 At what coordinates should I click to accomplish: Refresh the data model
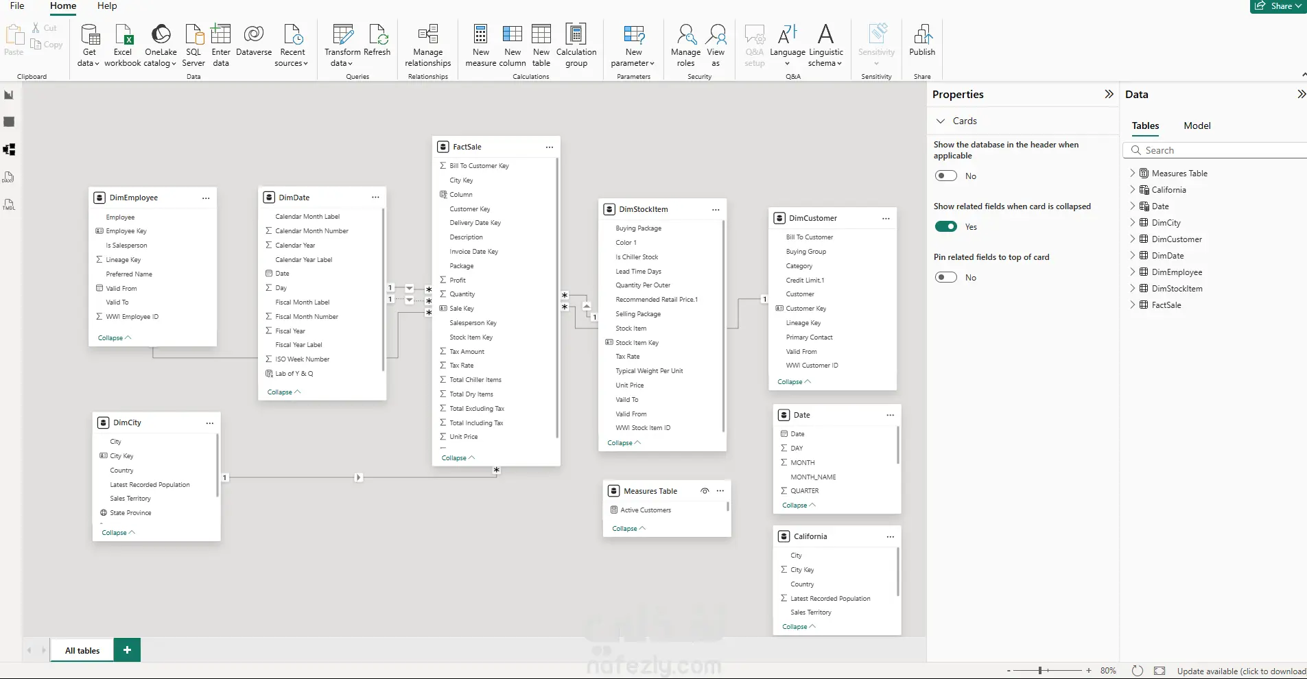pyautogui.click(x=377, y=40)
